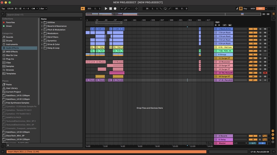Mute track 11 Surge XT via activator

point(253,58)
